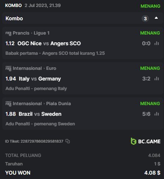
Task: Open OGC Nice vs Angers SCO match
Action: [49, 43]
